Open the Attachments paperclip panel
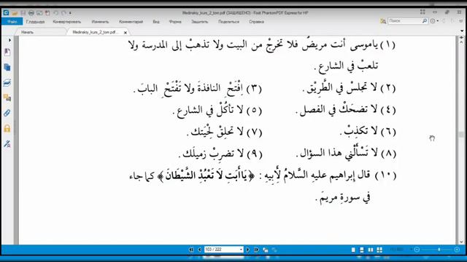The width and height of the screenshot is (467, 262). coord(7,113)
